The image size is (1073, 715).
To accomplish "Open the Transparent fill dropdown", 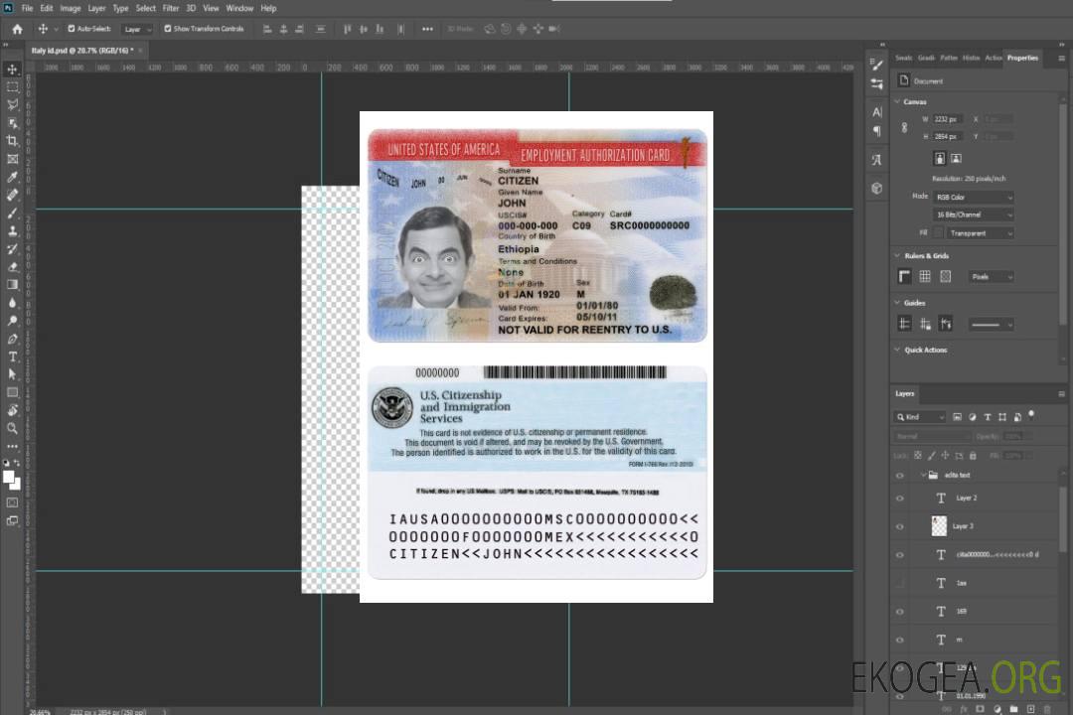I will tap(980, 233).
